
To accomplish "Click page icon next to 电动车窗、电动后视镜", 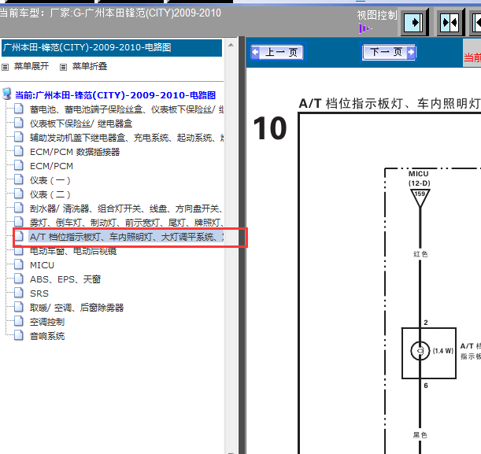I will 19,250.
